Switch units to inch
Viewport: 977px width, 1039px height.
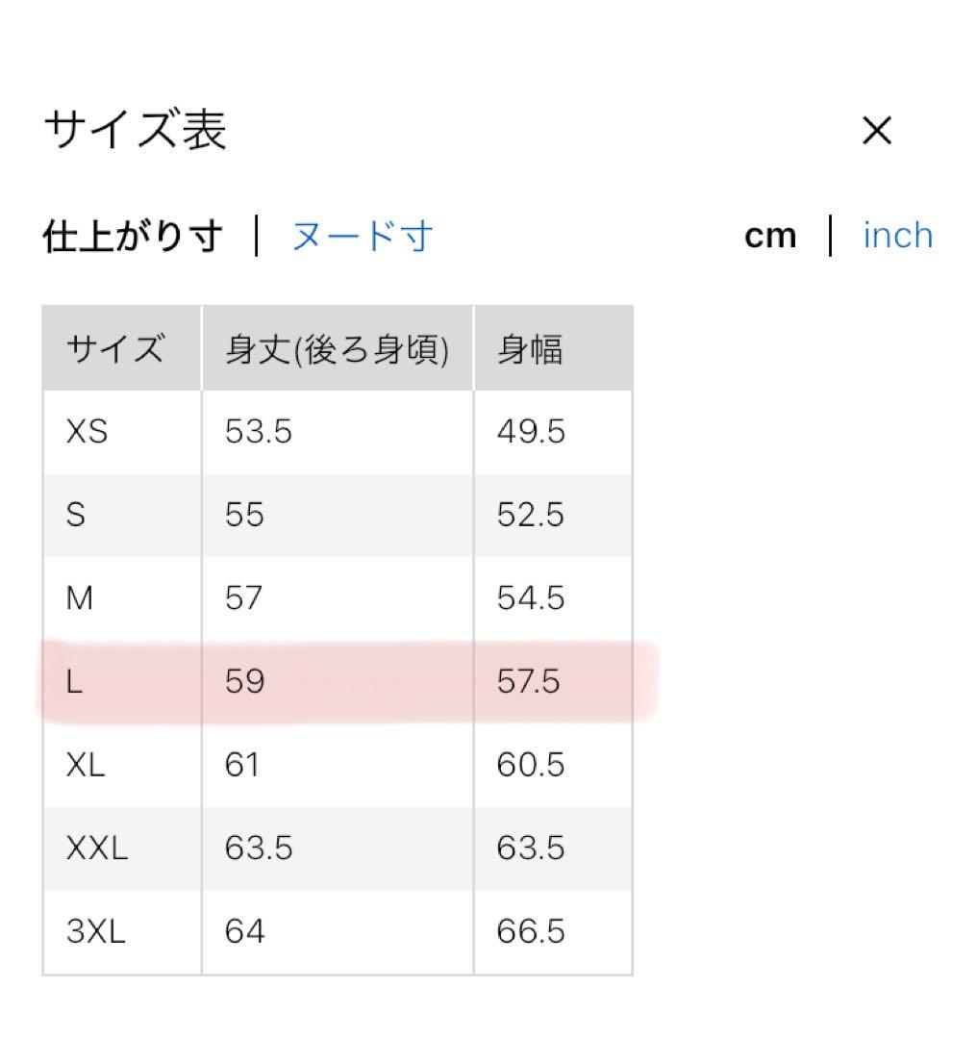click(897, 236)
